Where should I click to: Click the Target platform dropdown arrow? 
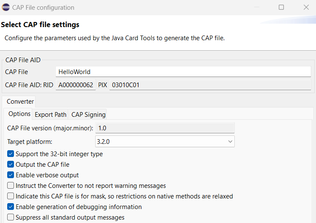pyautogui.click(x=230, y=141)
